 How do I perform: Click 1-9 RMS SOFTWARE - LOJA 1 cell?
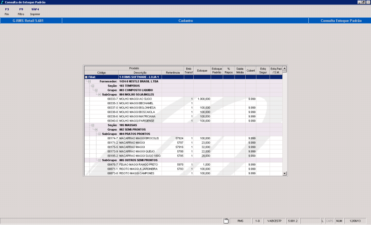tap(140, 77)
